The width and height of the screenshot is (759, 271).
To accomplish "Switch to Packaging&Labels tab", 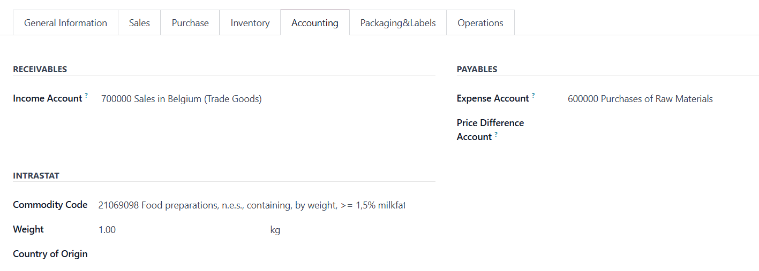I will 398,23.
